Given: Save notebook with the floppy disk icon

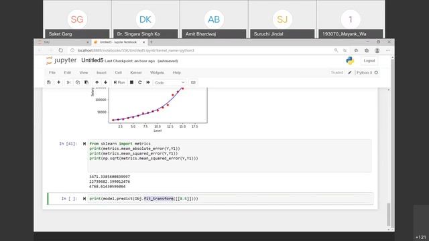Looking at the screenshot, I should click(x=49, y=82).
